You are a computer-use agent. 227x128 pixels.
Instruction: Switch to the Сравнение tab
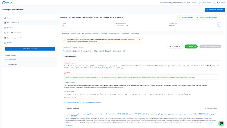[x=125, y=33]
